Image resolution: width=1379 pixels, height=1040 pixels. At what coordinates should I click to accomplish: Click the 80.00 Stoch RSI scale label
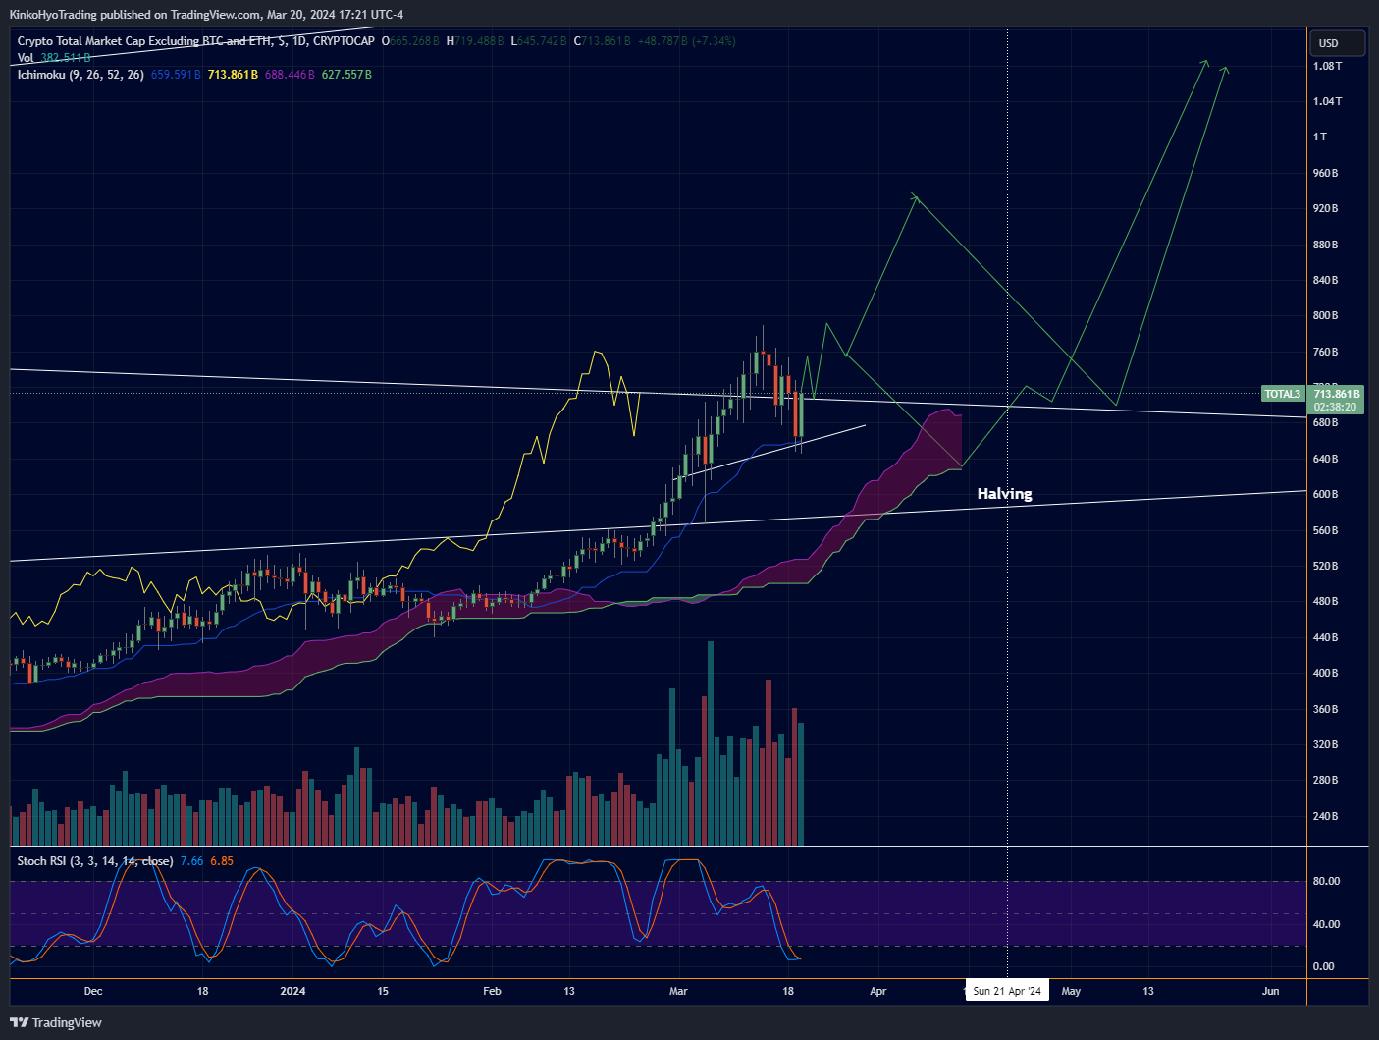[1326, 881]
